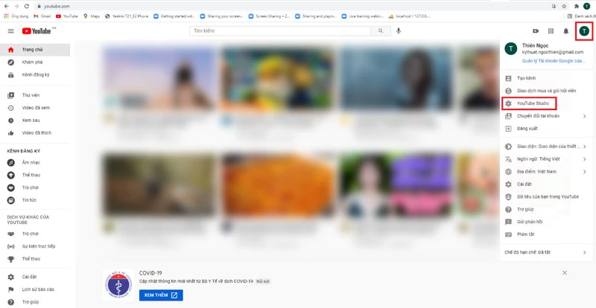Screen dimensions: 596x308
Task: Open the Ứng dụng apps shortcut
Action: click(16, 16)
